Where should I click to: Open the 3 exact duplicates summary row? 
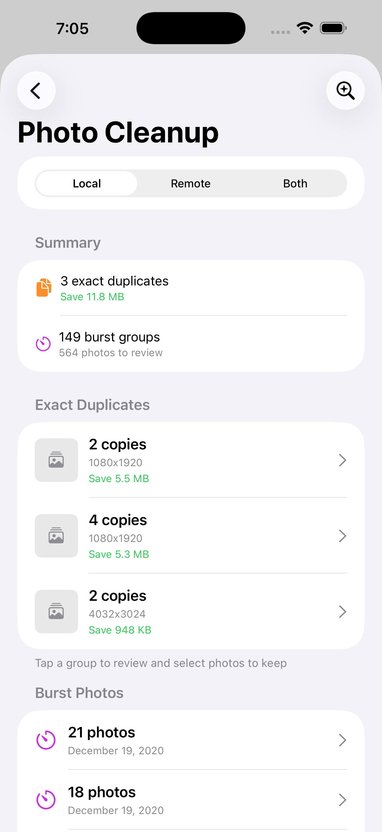pos(191,288)
